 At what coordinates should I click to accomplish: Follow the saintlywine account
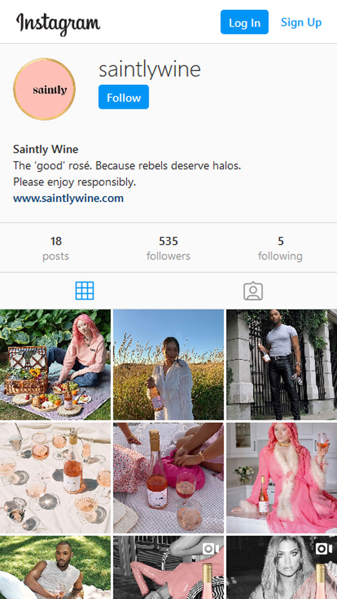[x=124, y=97]
